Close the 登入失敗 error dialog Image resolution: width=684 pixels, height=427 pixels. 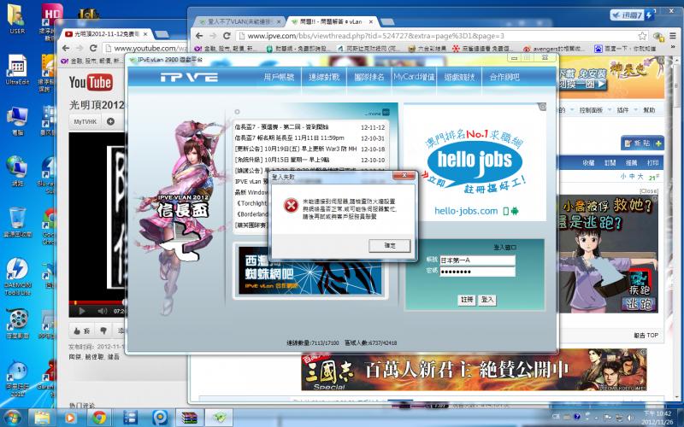(404, 176)
